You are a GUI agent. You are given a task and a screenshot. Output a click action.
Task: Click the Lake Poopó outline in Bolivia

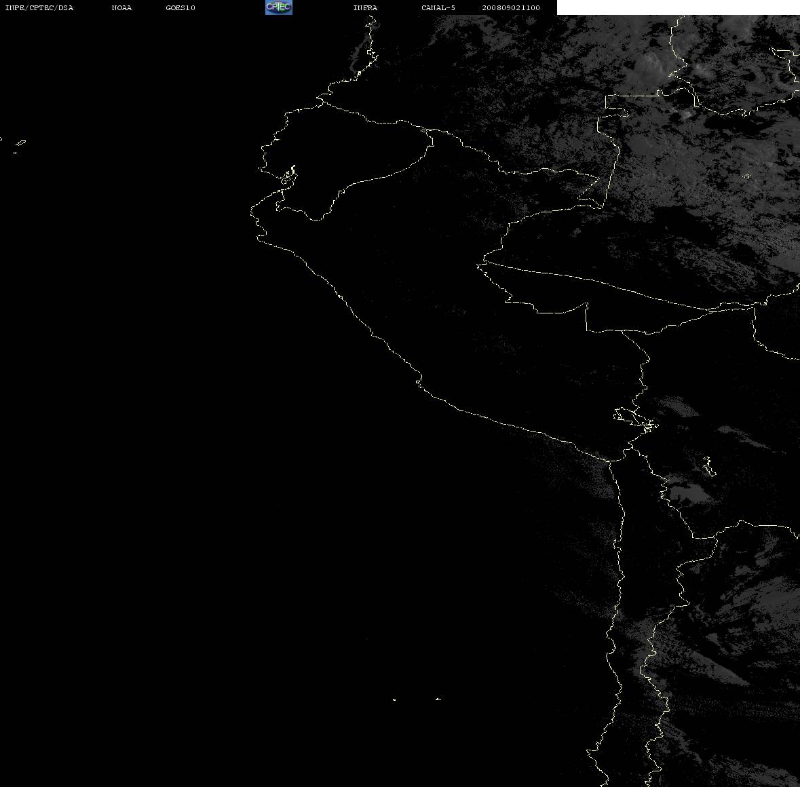pos(708,466)
